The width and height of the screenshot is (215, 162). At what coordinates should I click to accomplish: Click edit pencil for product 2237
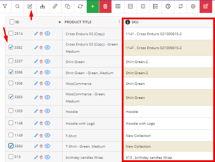(x=36, y=61)
